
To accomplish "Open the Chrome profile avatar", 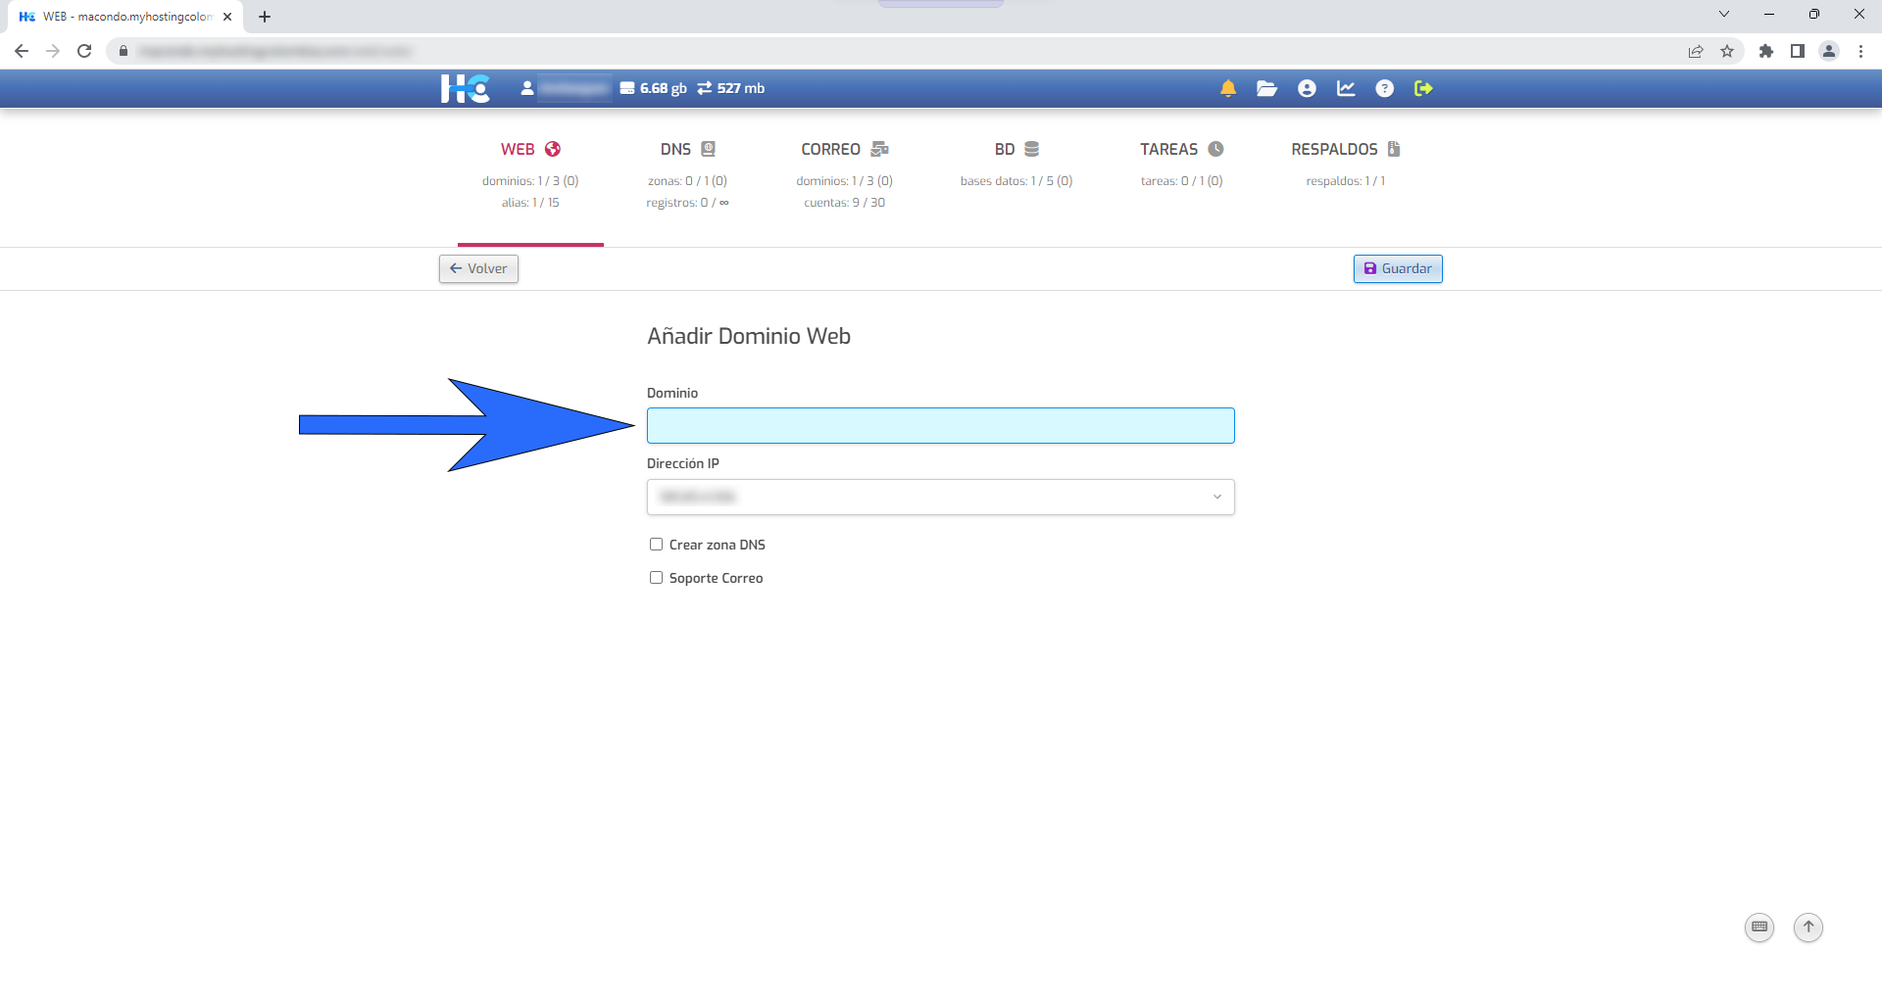I will point(1829,51).
